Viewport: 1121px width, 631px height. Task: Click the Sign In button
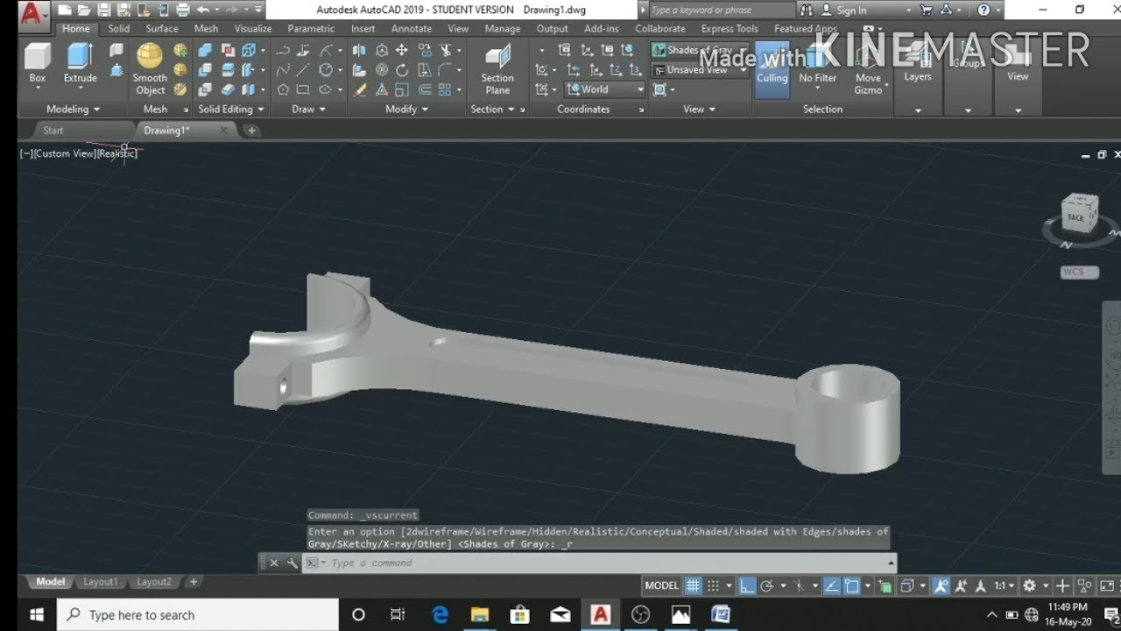pyautogui.click(x=843, y=11)
